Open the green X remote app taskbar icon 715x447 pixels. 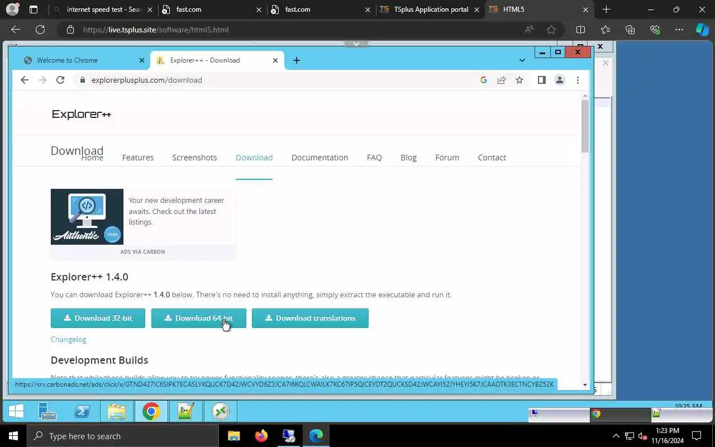[x=220, y=411]
